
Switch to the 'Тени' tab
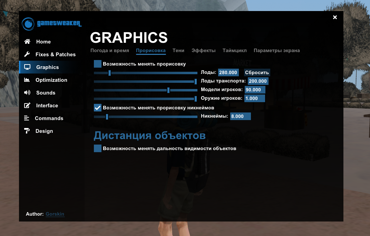tap(178, 50)
